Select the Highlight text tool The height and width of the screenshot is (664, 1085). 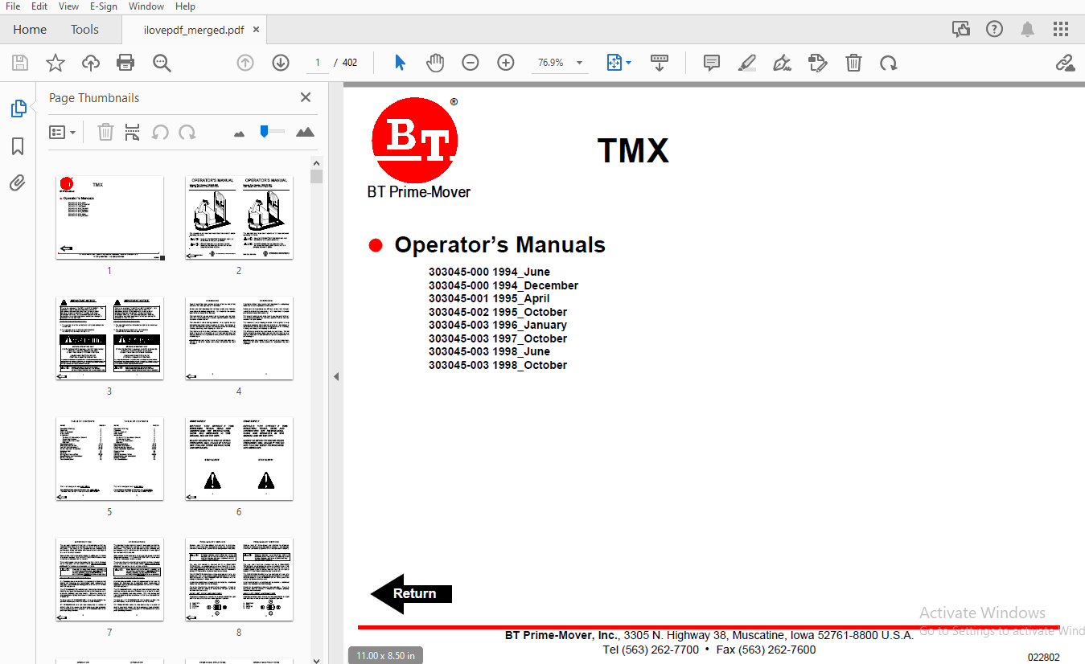pyautogui.click(x=747, y=63)
